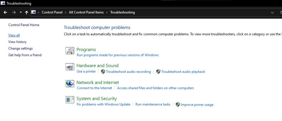Image resolution: width=282 pixels, height=121 pixels.
Task: Click Run maintenance tasks link
Action: [x=153, y=104]
